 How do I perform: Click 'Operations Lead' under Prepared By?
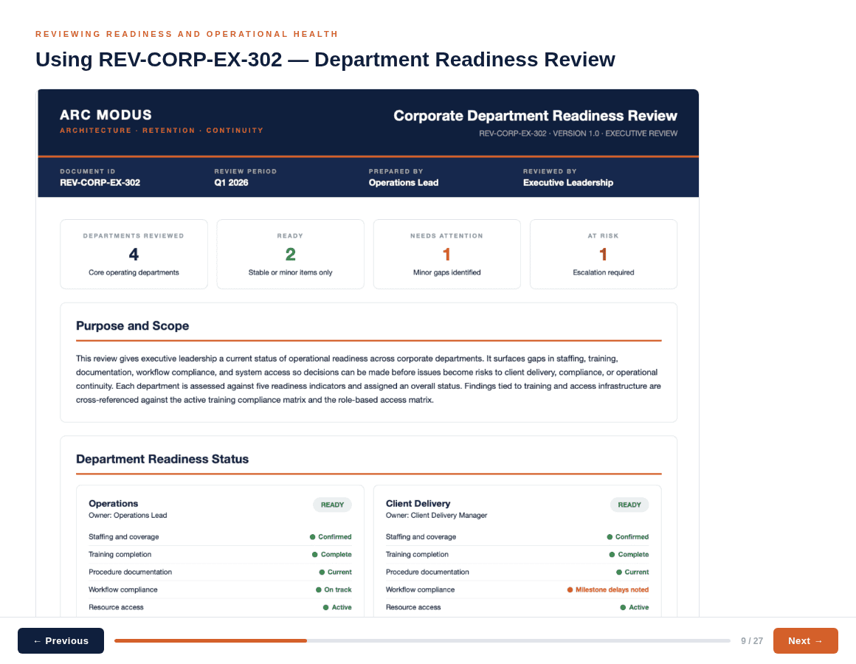tap(404, 183)
